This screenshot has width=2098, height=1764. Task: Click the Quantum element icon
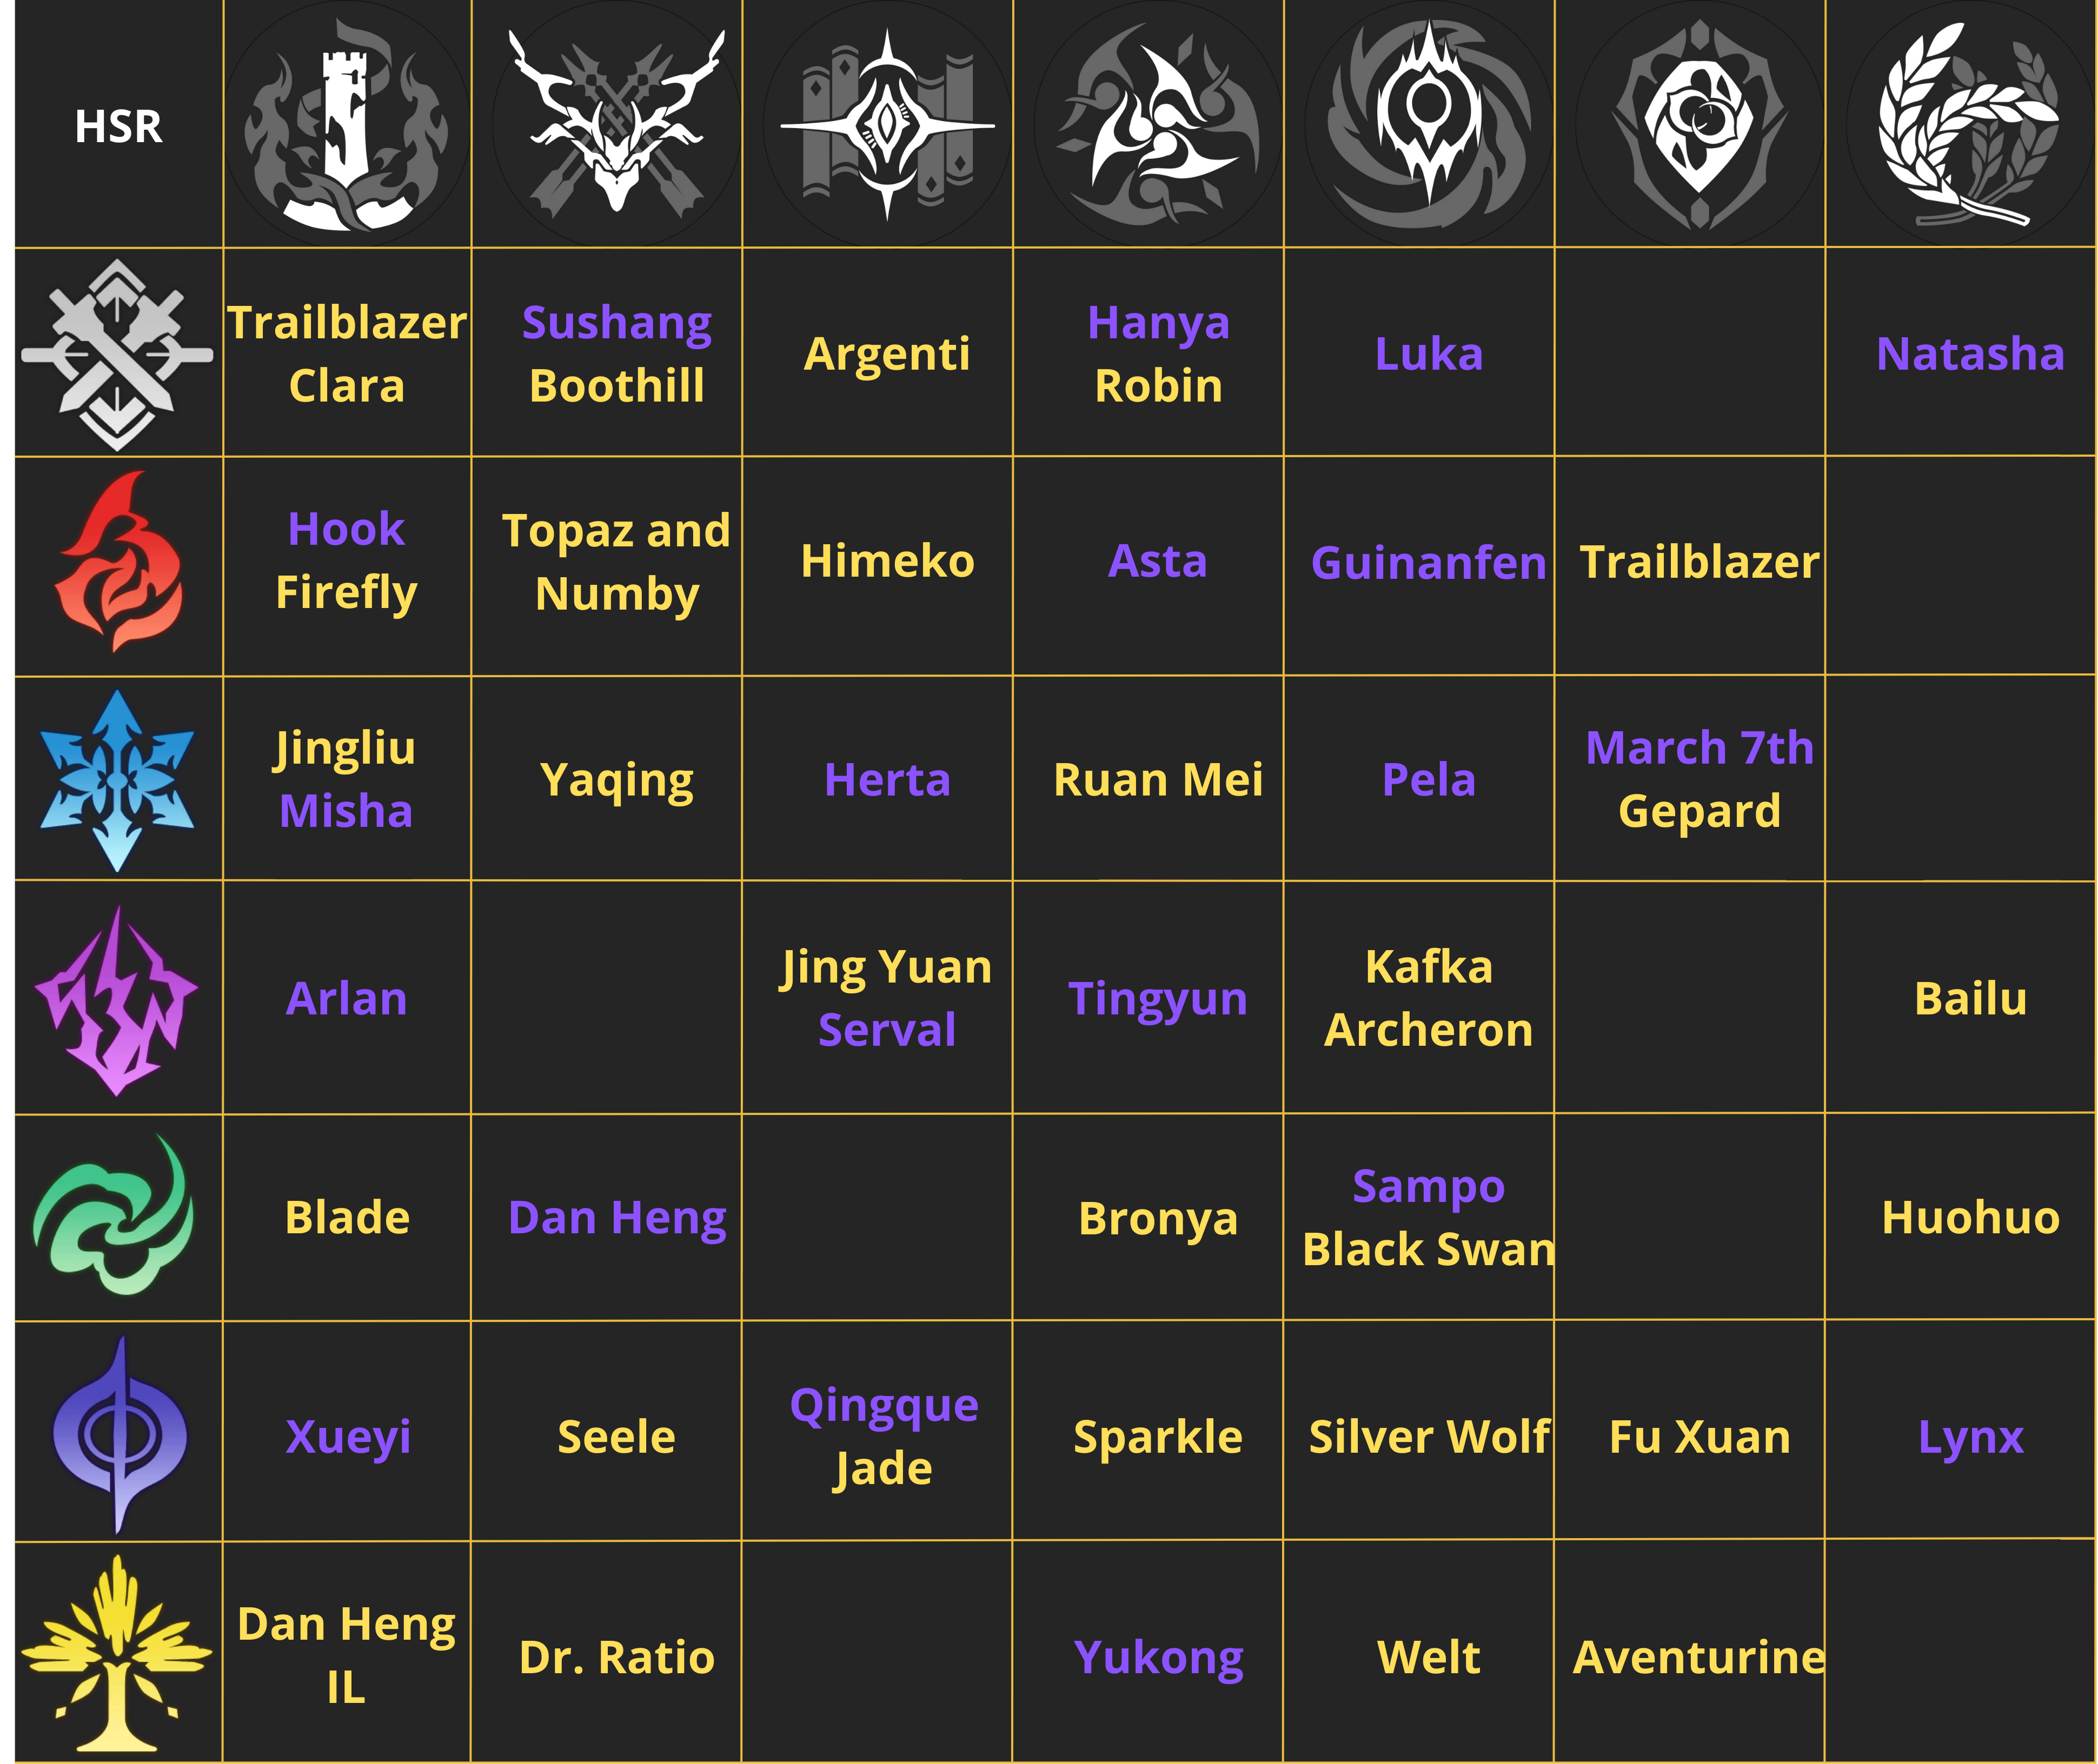tap(118, 1435)
